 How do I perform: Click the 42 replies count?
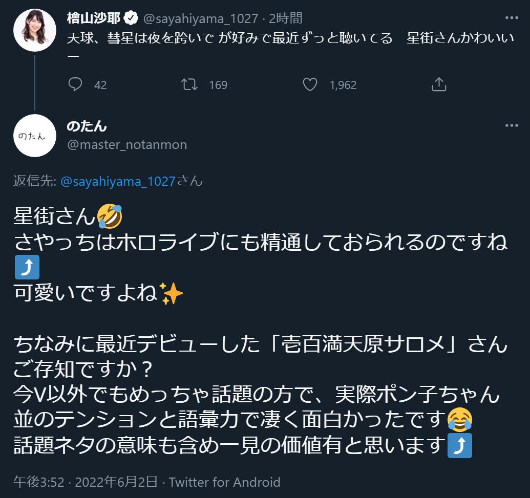click(100, 85)
